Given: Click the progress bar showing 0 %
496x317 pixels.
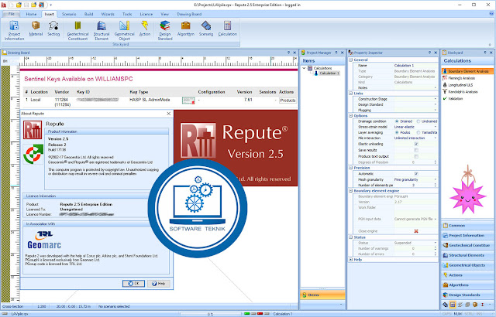Looking at the screenshot, I should (x=210, y=314).
